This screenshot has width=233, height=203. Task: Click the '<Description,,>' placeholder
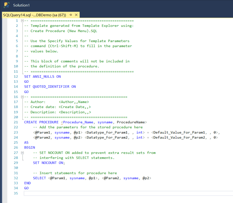75,112
